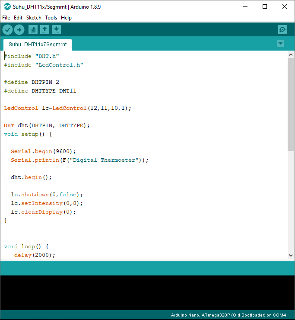Viewport: 295px width, 320px height.
Task: Click the editor scrollbar down arrow
Action: click(291, 255)
